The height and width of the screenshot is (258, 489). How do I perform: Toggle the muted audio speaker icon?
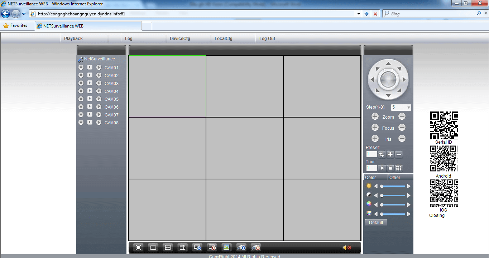coord(346,248)
